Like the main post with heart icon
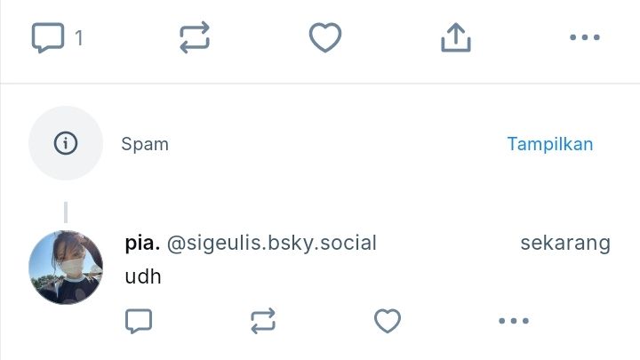 coord(325,37)
